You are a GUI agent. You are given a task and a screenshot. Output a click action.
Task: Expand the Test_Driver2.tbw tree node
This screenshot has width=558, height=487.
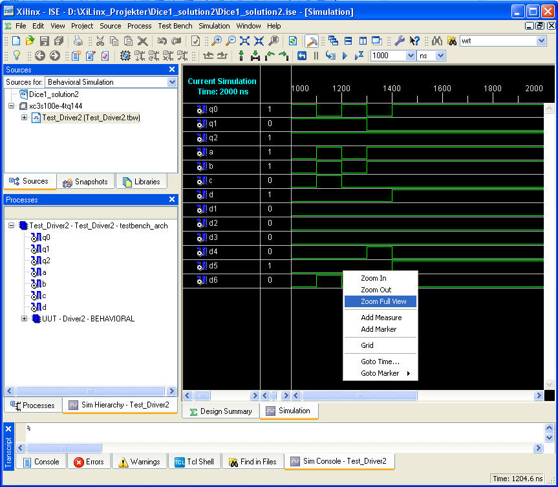click(x=24, y=117)
